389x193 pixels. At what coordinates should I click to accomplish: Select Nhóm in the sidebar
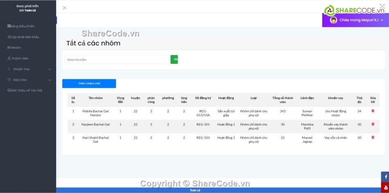16,47
